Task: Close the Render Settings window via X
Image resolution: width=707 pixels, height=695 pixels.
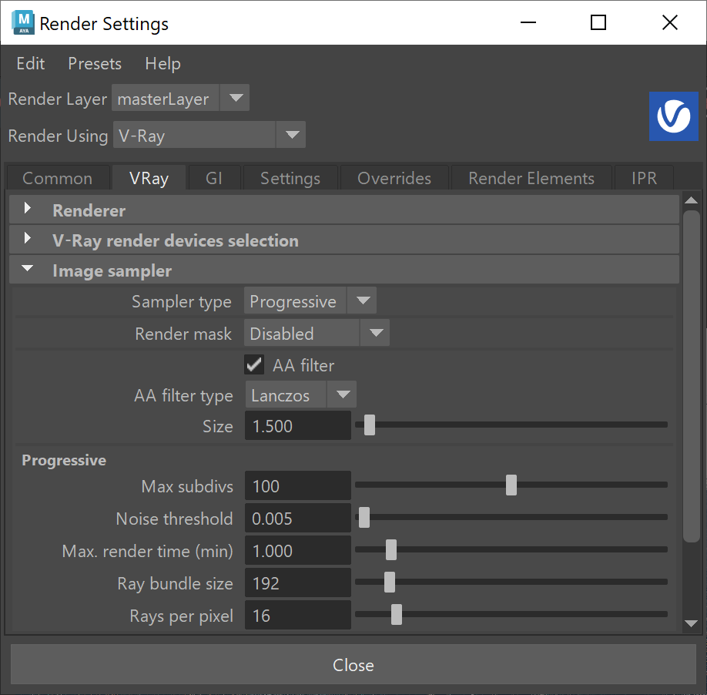Action: click(670, 22)
